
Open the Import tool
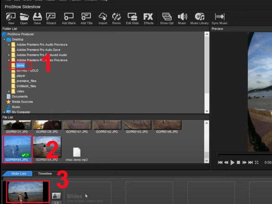coord(103,18)
